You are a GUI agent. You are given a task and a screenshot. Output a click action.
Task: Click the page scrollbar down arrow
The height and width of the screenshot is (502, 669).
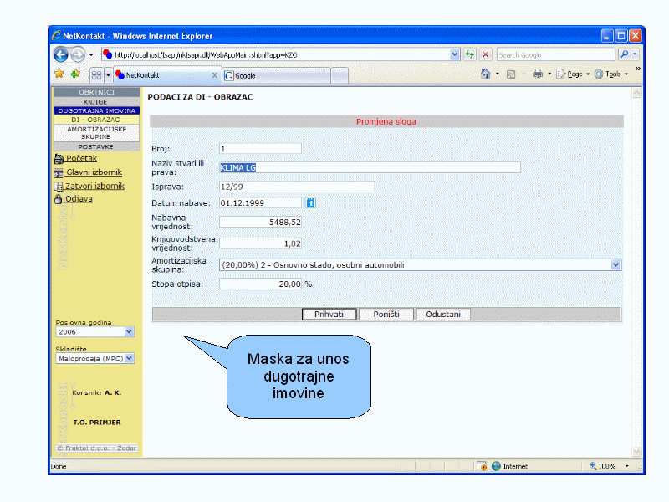[x=636, y=452]
